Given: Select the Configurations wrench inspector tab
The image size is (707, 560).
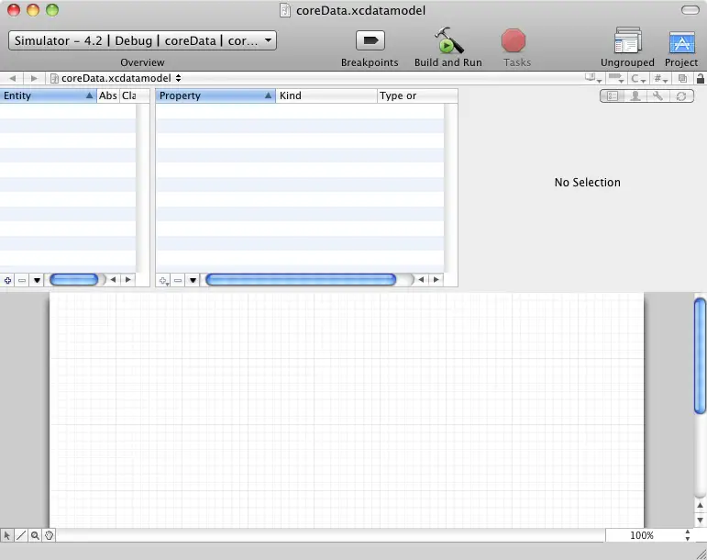Looking at the screenshot, I should click(658, 96).
